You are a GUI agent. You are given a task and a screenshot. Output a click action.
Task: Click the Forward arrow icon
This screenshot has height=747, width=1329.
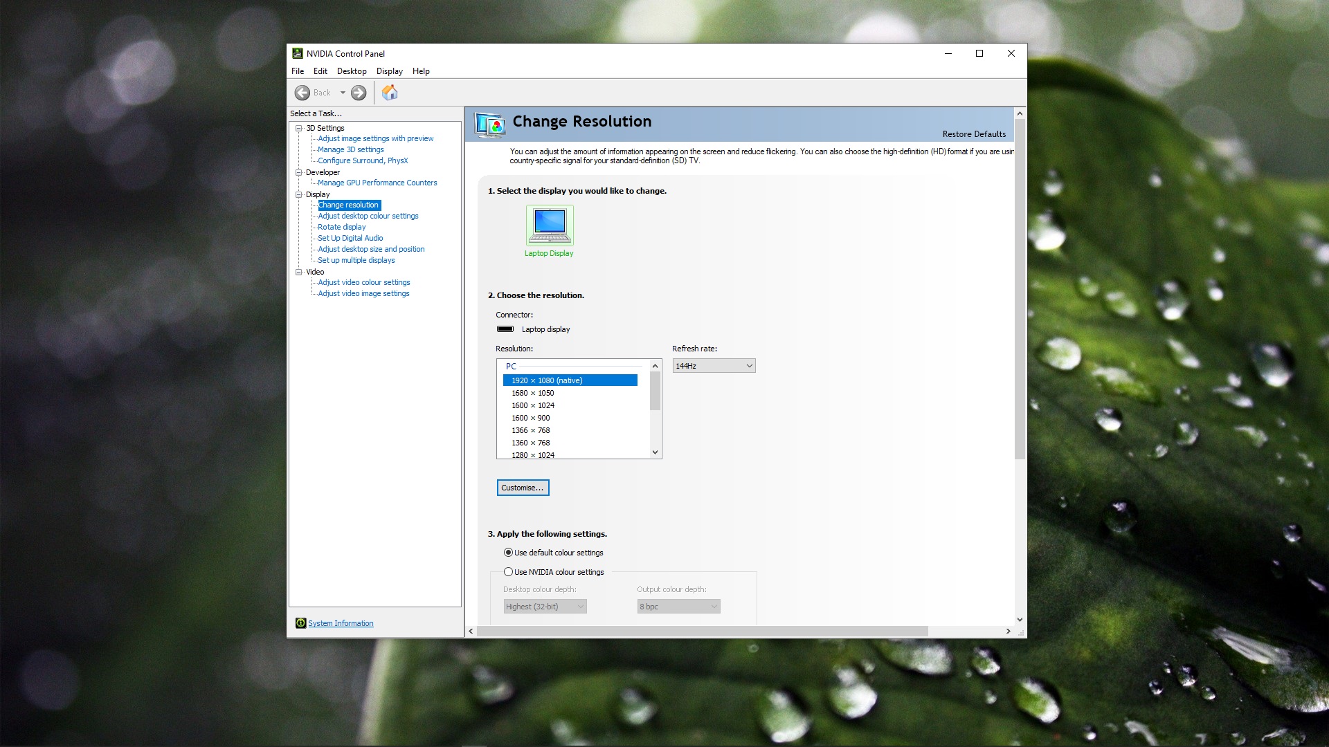(359, 93)
